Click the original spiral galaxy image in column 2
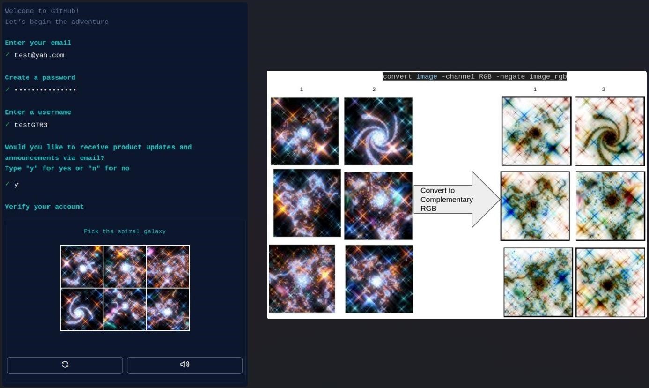Screen dimensions: 649x388 (378, 131)
